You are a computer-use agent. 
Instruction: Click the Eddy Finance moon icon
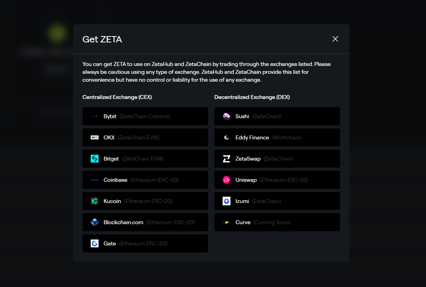click(x=227, y=137)
